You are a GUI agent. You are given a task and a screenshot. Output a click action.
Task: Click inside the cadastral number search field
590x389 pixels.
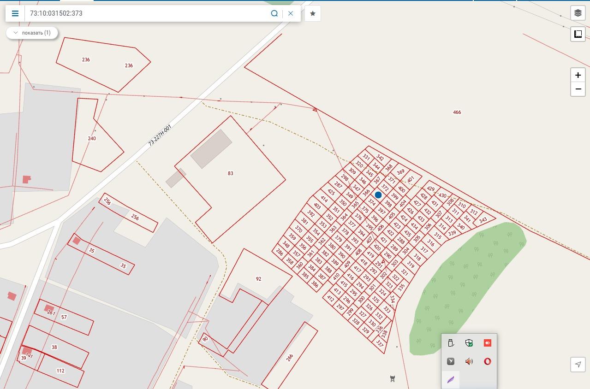click(148, 13)
